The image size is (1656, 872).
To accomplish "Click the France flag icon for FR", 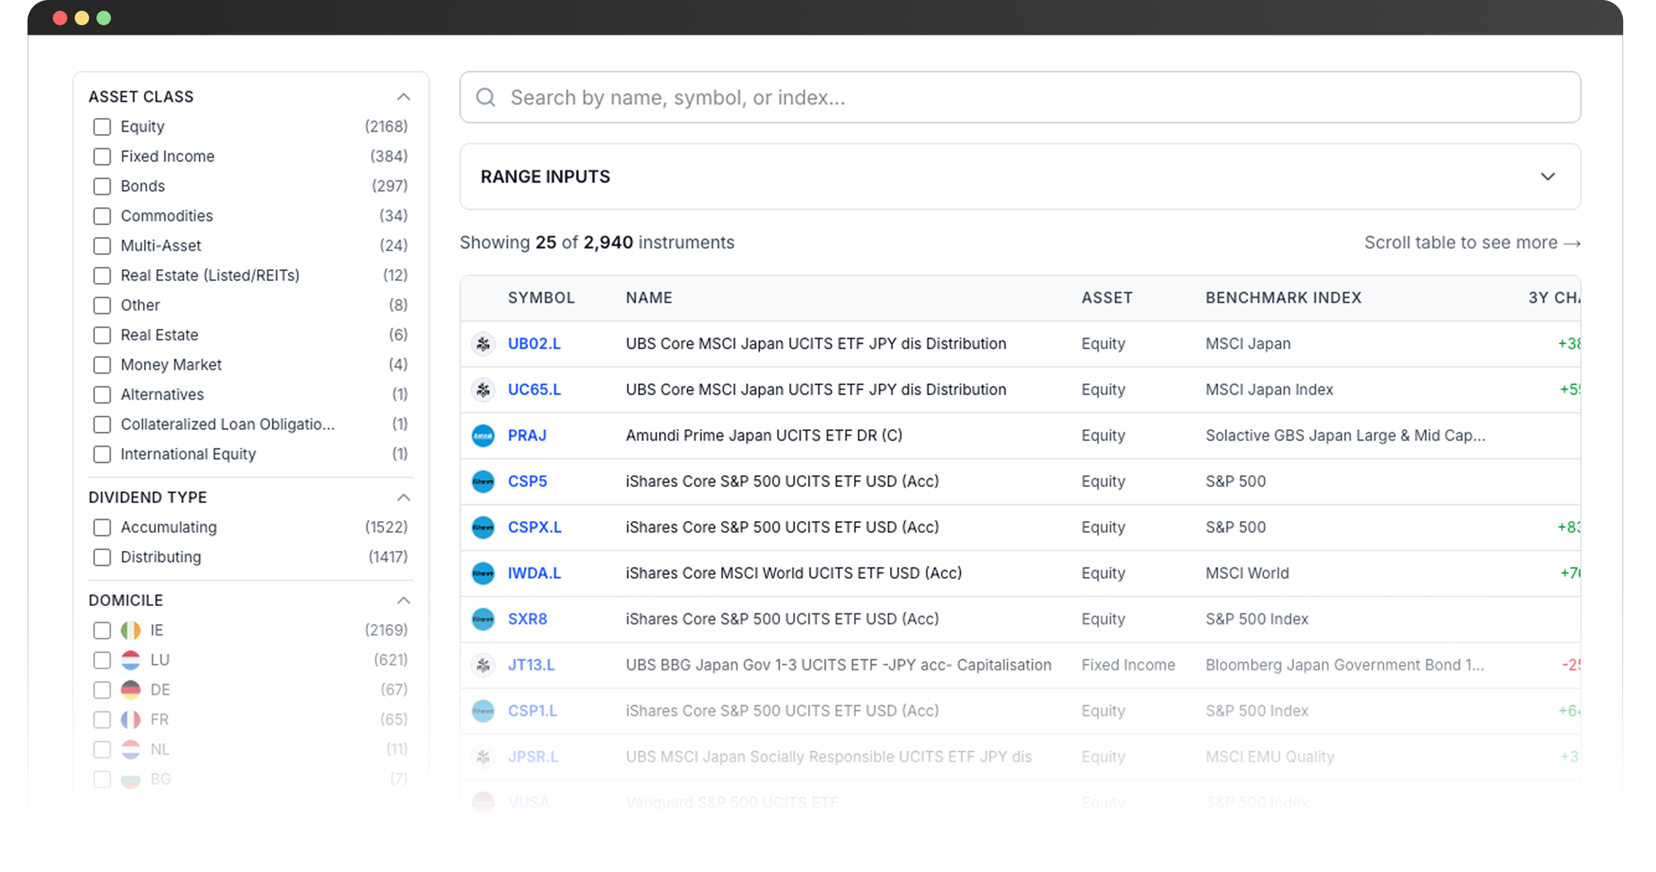I will pos(131,720).
